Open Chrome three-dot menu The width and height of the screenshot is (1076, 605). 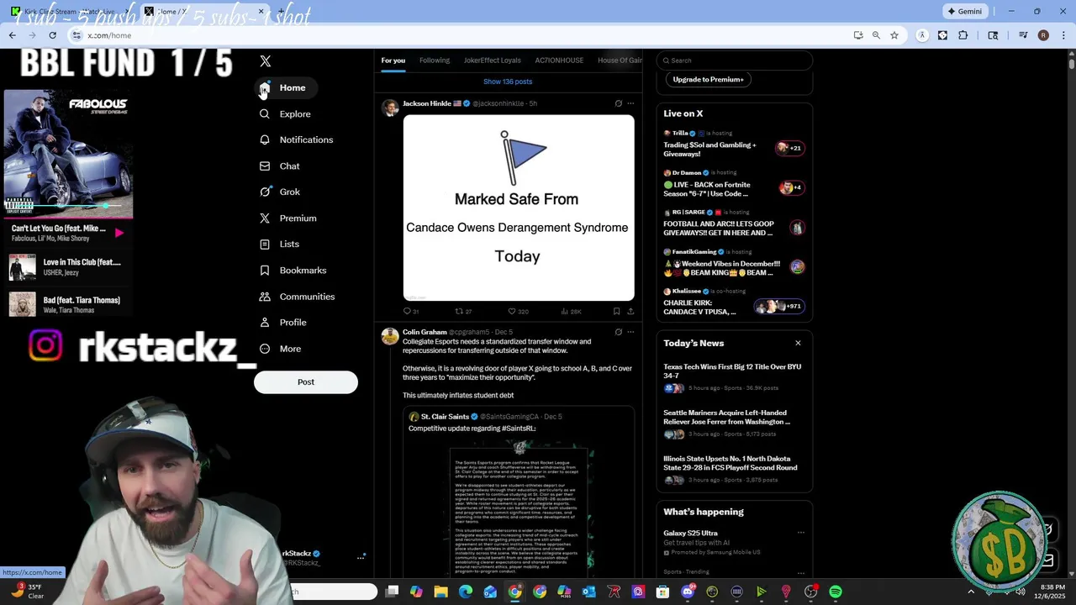[1063, 35]
